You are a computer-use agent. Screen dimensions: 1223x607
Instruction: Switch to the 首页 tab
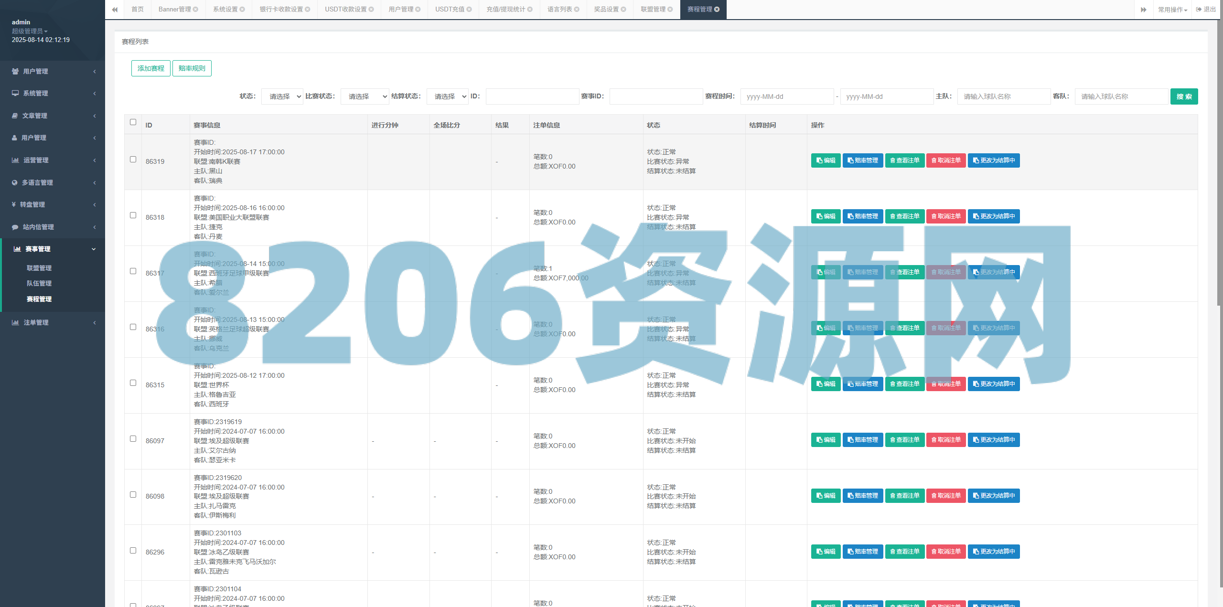(137, 9)
